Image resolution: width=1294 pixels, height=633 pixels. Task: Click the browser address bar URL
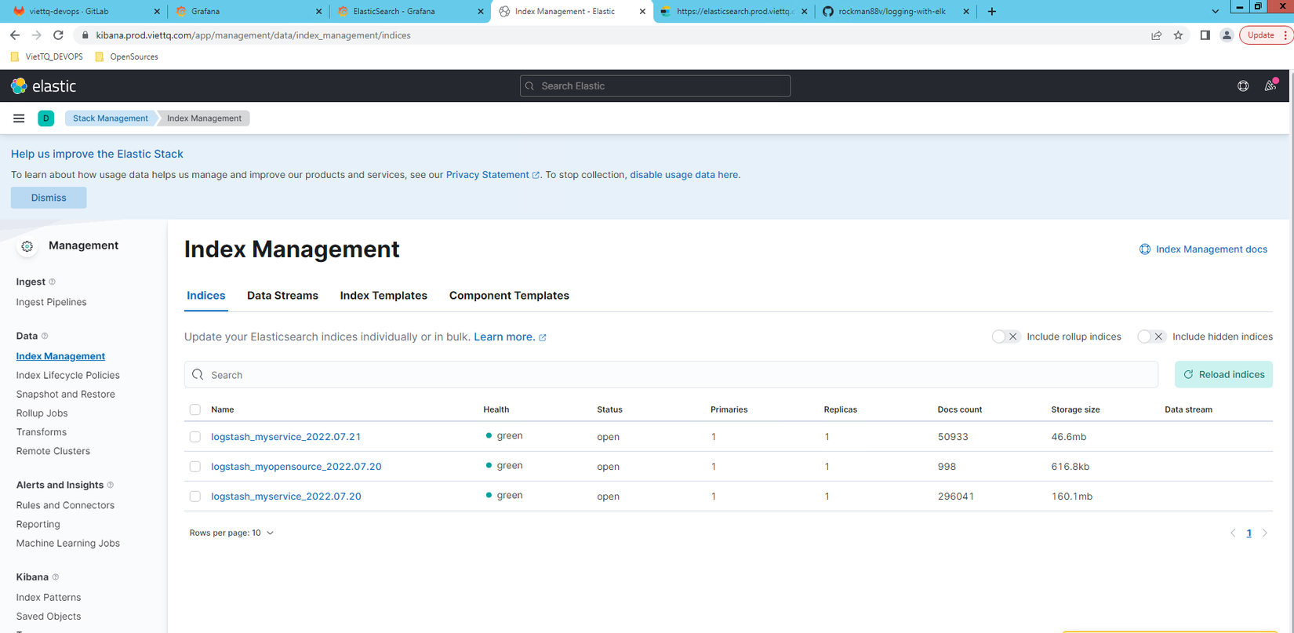253,35
